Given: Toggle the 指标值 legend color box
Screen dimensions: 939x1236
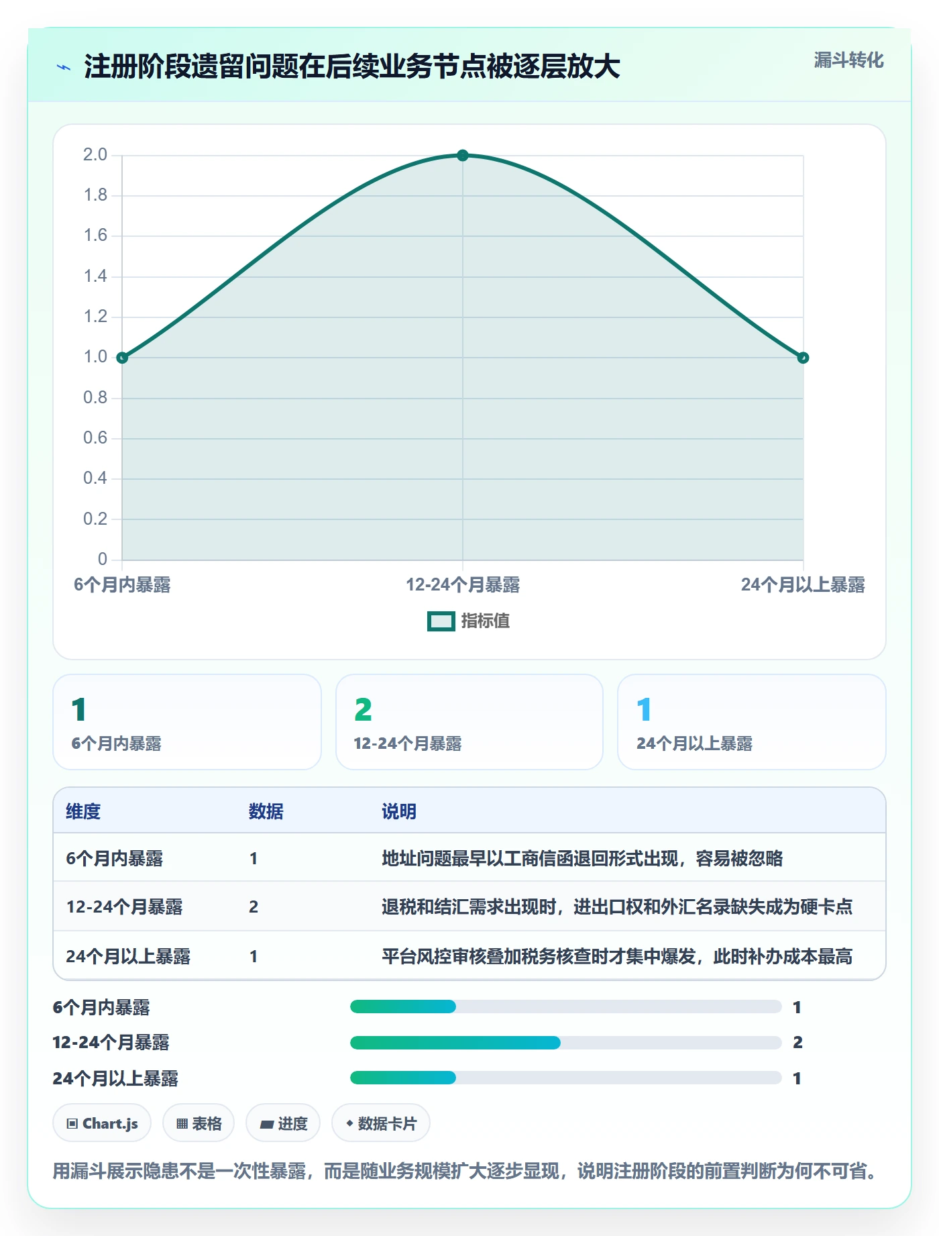Looking at the screenshot, I should (441, 621).
